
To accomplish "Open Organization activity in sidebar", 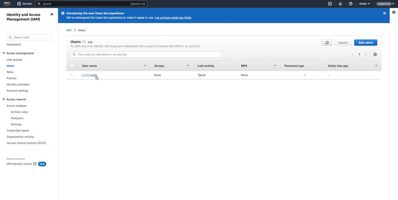I will 20,137.
